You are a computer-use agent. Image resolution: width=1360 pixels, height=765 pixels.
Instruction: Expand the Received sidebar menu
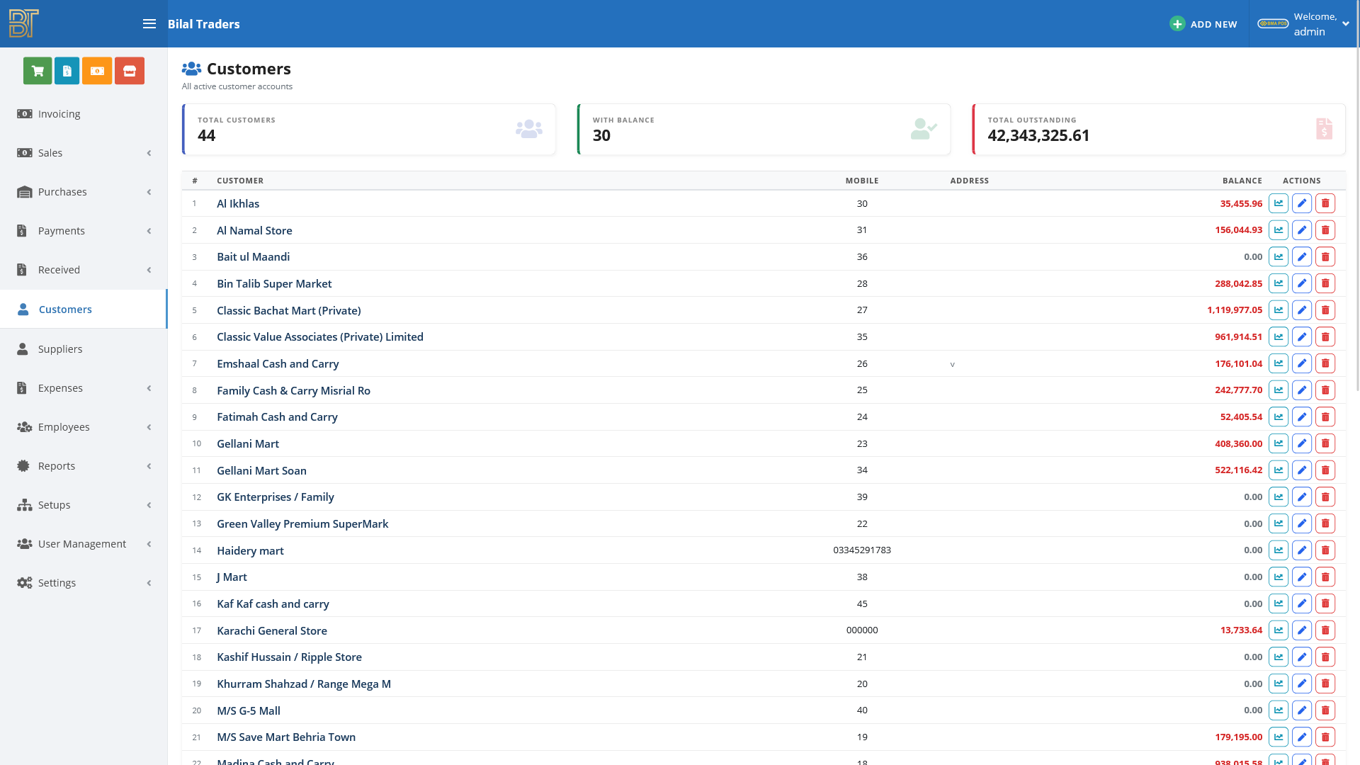tap(84, 270)
